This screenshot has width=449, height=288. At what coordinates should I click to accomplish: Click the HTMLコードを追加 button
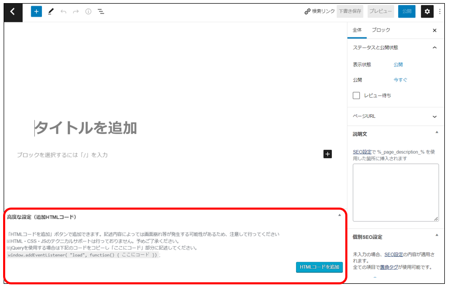pyautogui.click(x=319, y=267)
